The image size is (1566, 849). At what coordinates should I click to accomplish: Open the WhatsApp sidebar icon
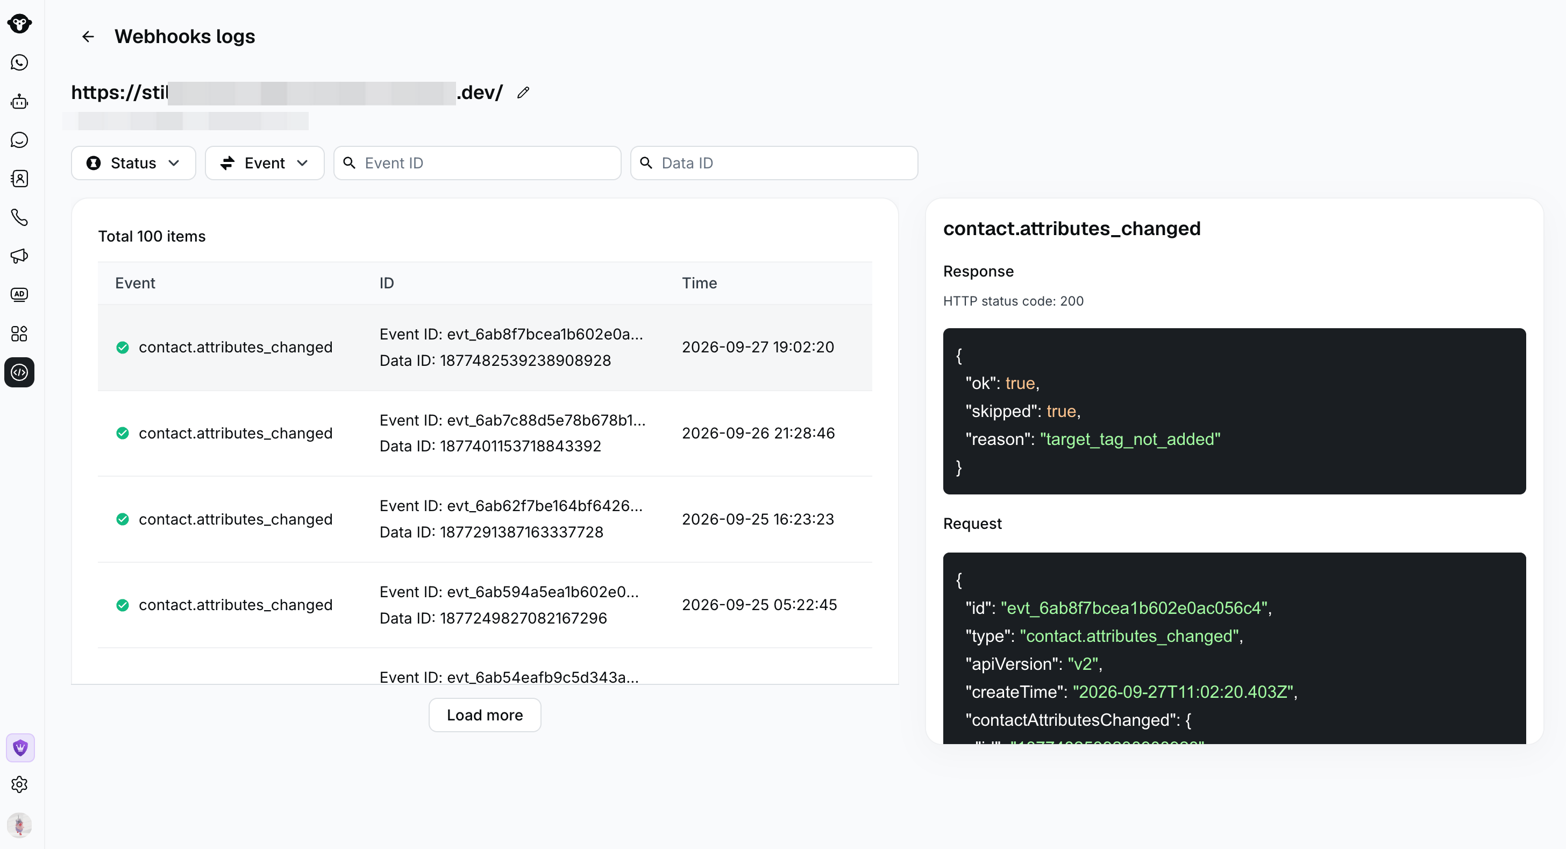click(19, 62)
